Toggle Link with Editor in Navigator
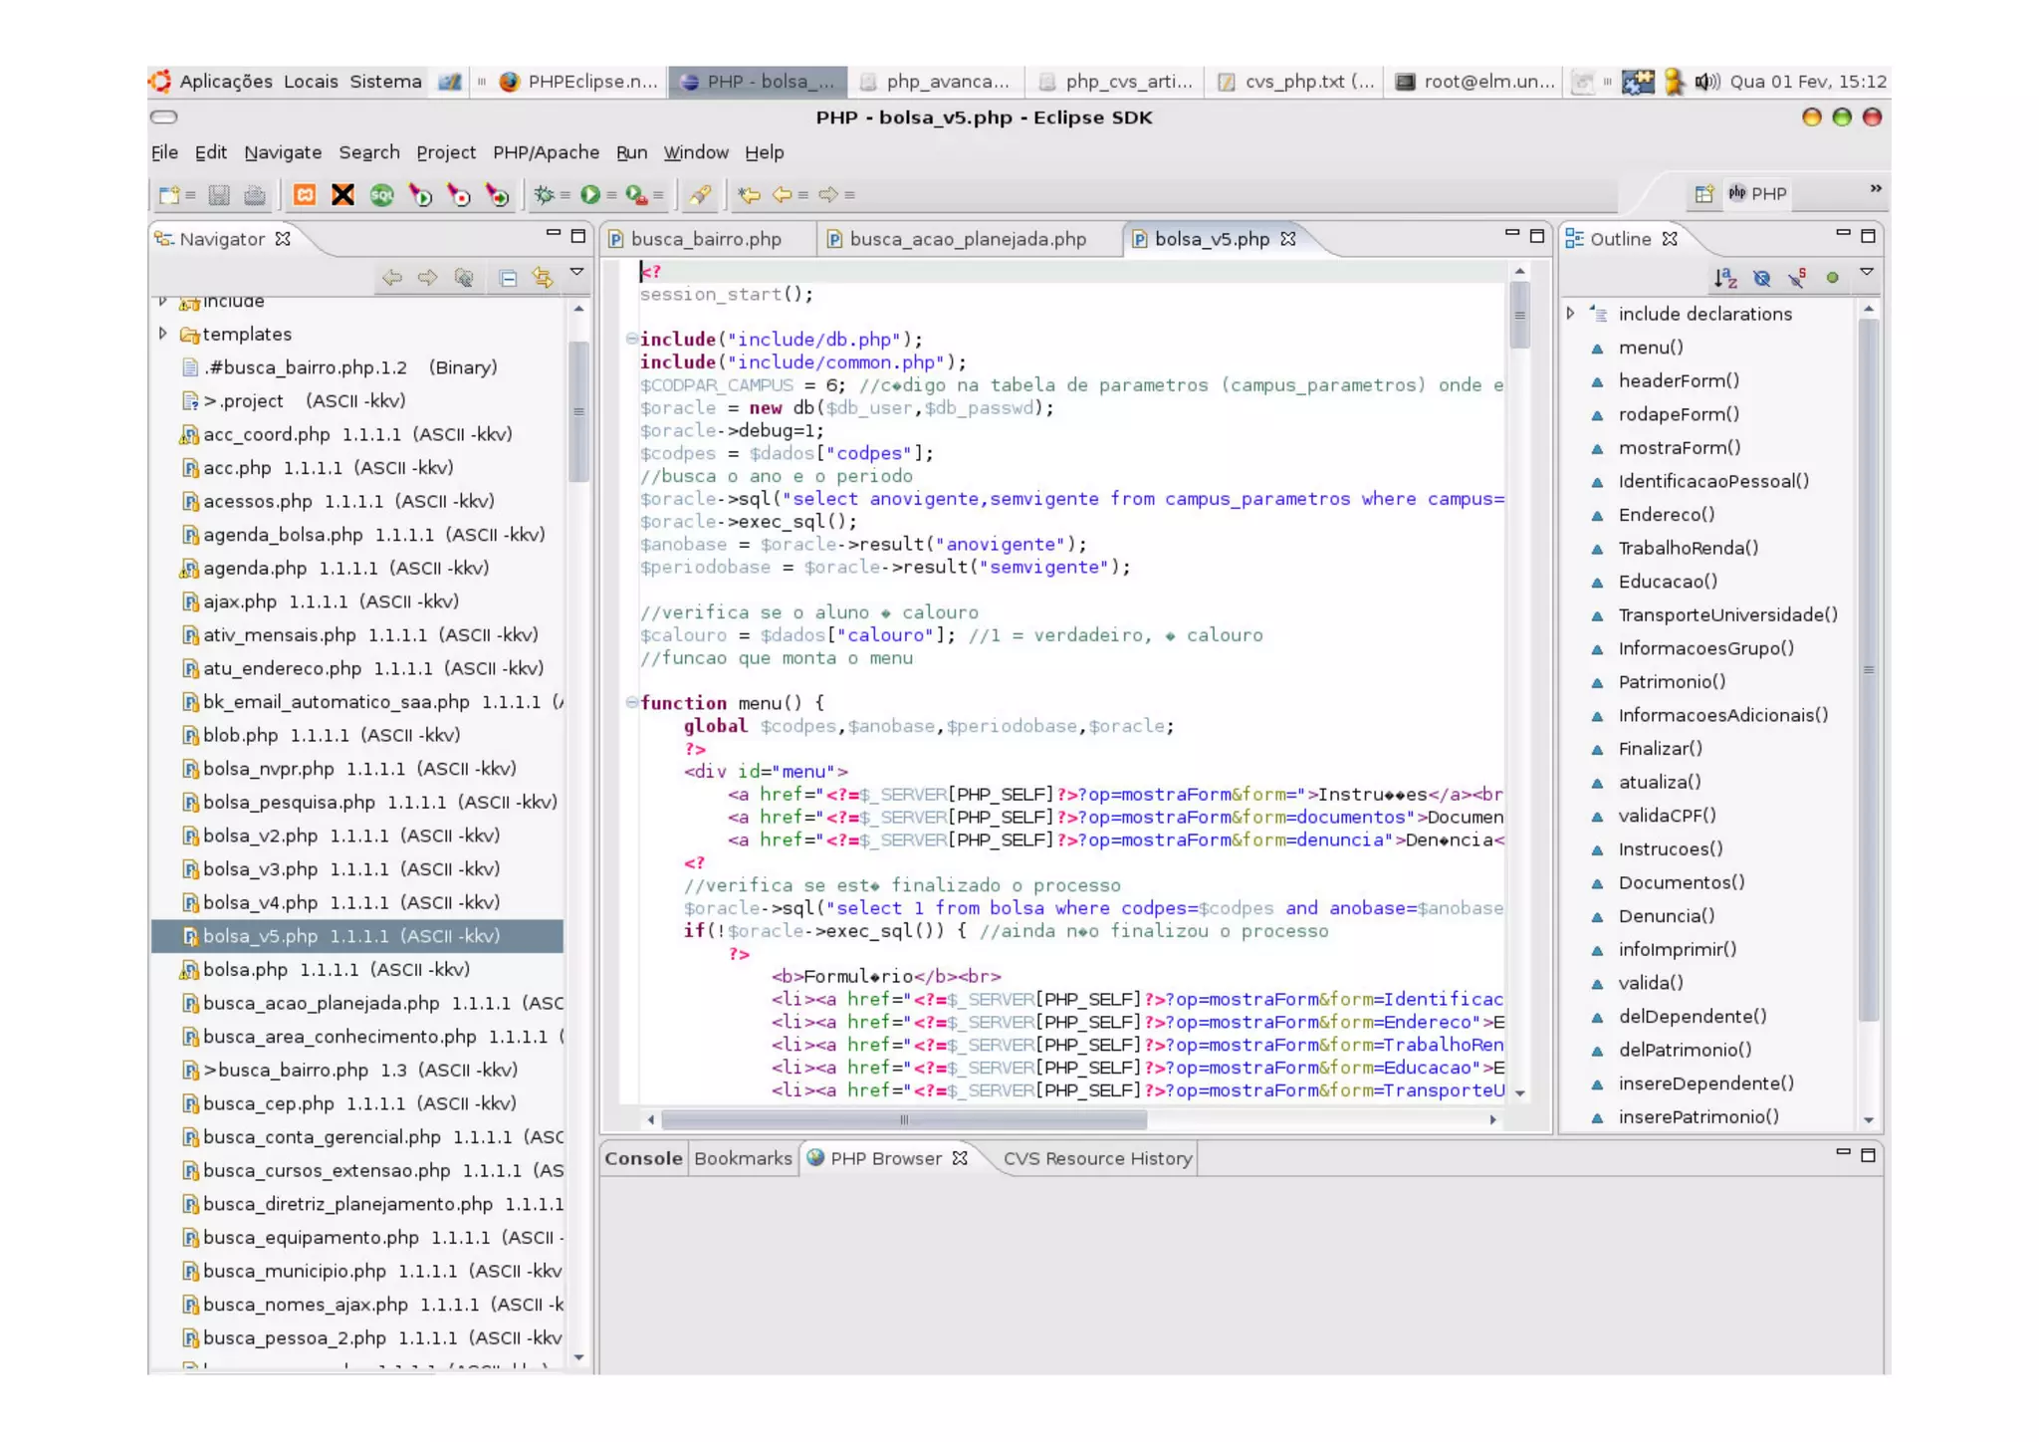2039x1442 pixels. click(543, 278)
